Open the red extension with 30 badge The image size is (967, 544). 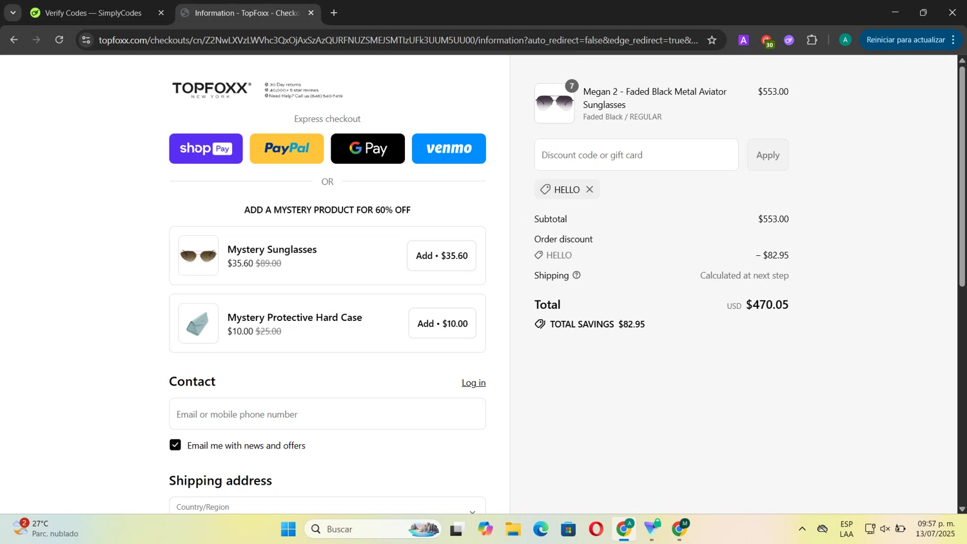(767, 41)
